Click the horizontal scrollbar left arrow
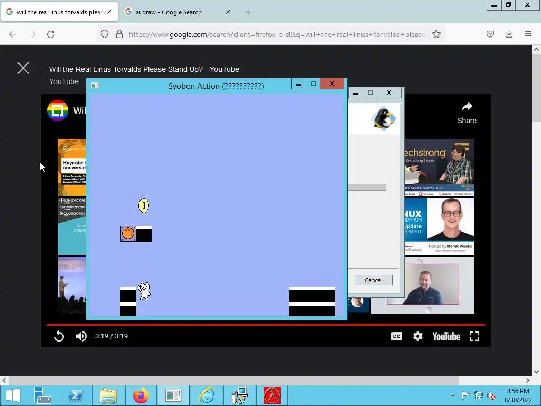 [x=4, y=380]
